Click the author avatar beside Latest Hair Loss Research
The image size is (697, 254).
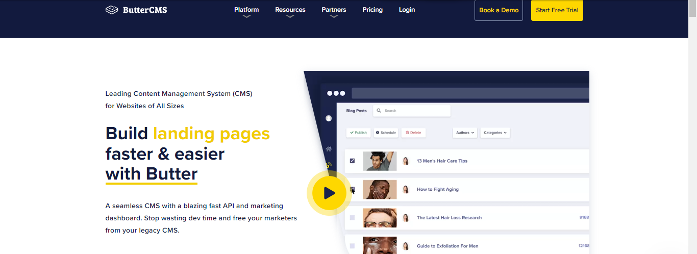[x=406, y=218]
